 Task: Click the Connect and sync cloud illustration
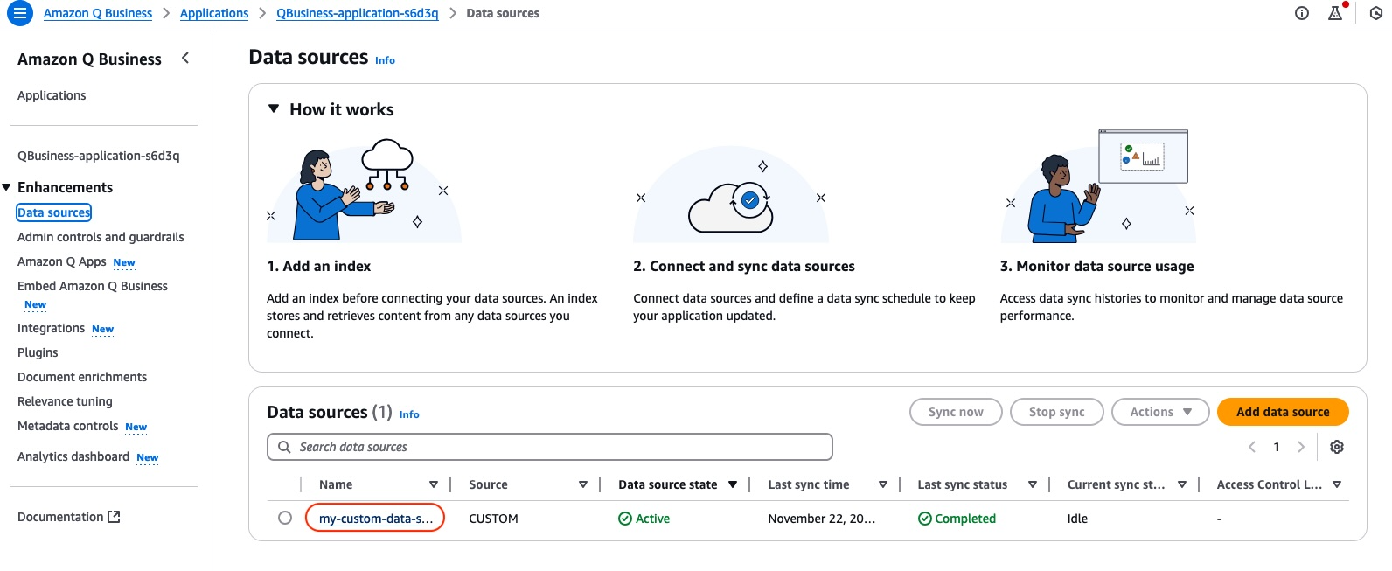coord(731,194)
